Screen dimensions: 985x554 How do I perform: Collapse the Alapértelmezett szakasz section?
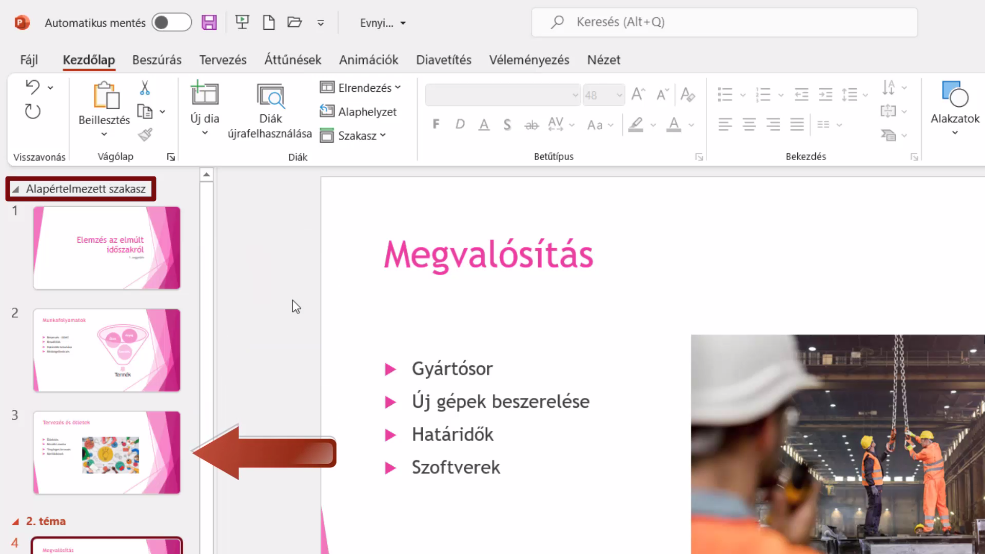coord(15,189)
